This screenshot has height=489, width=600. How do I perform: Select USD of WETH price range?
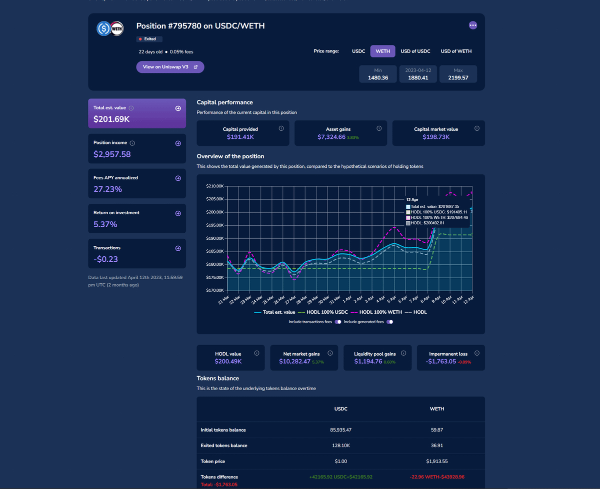pyautogui.click(x=456, y=51)
